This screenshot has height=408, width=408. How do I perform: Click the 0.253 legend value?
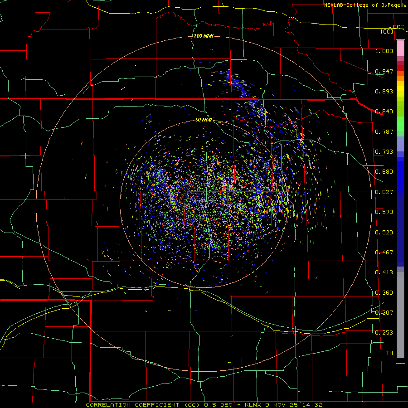(384, 333)
